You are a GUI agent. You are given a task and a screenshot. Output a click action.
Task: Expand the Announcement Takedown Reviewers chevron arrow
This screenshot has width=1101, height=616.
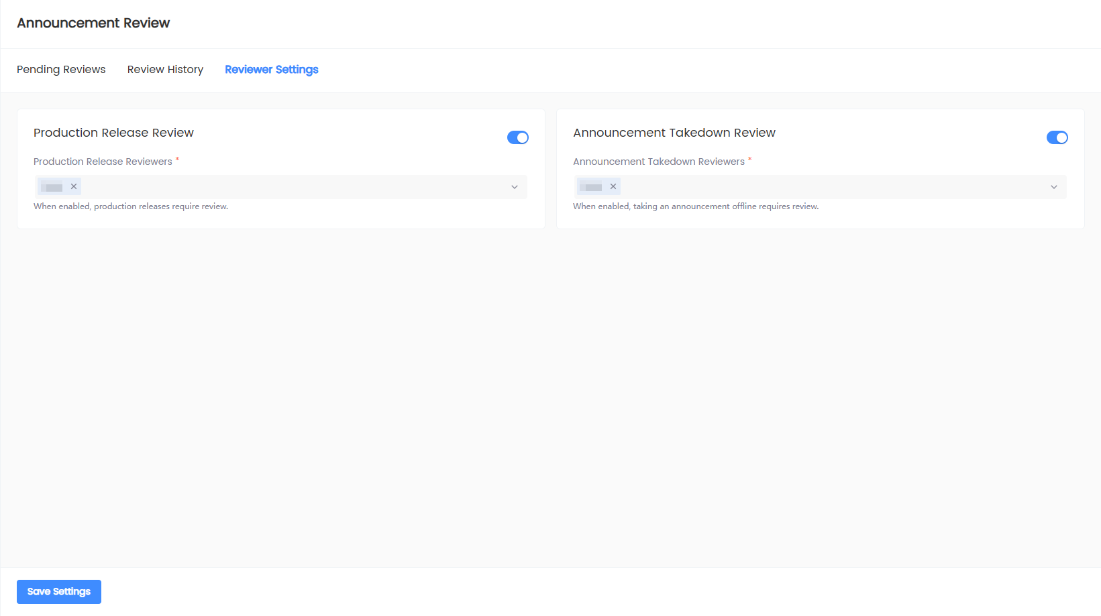click(x=1054, y=187)
